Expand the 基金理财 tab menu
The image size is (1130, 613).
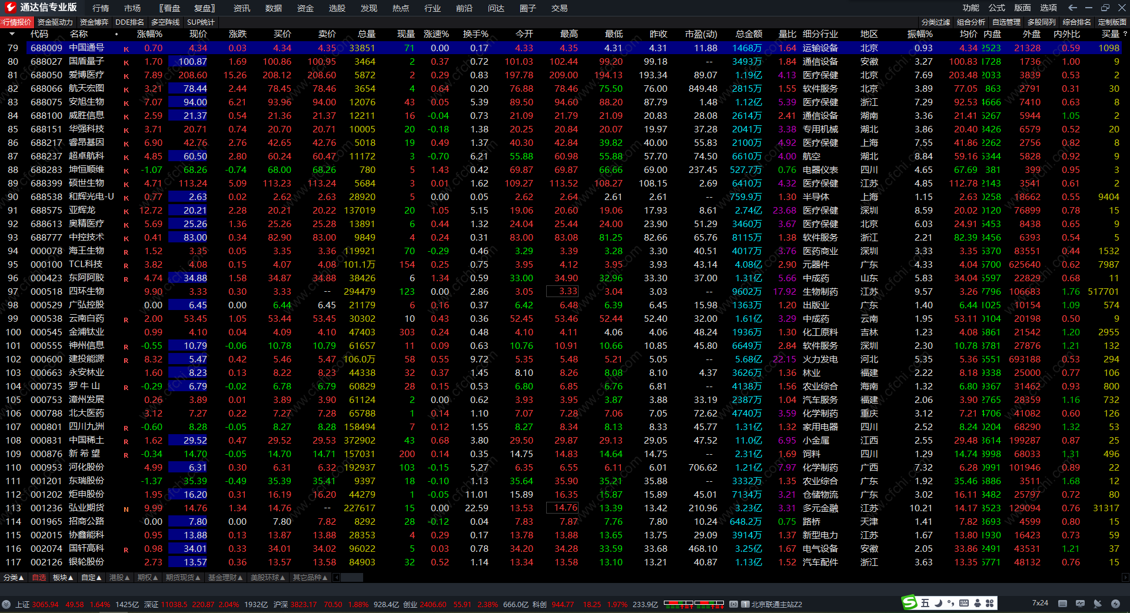[225, 578]
